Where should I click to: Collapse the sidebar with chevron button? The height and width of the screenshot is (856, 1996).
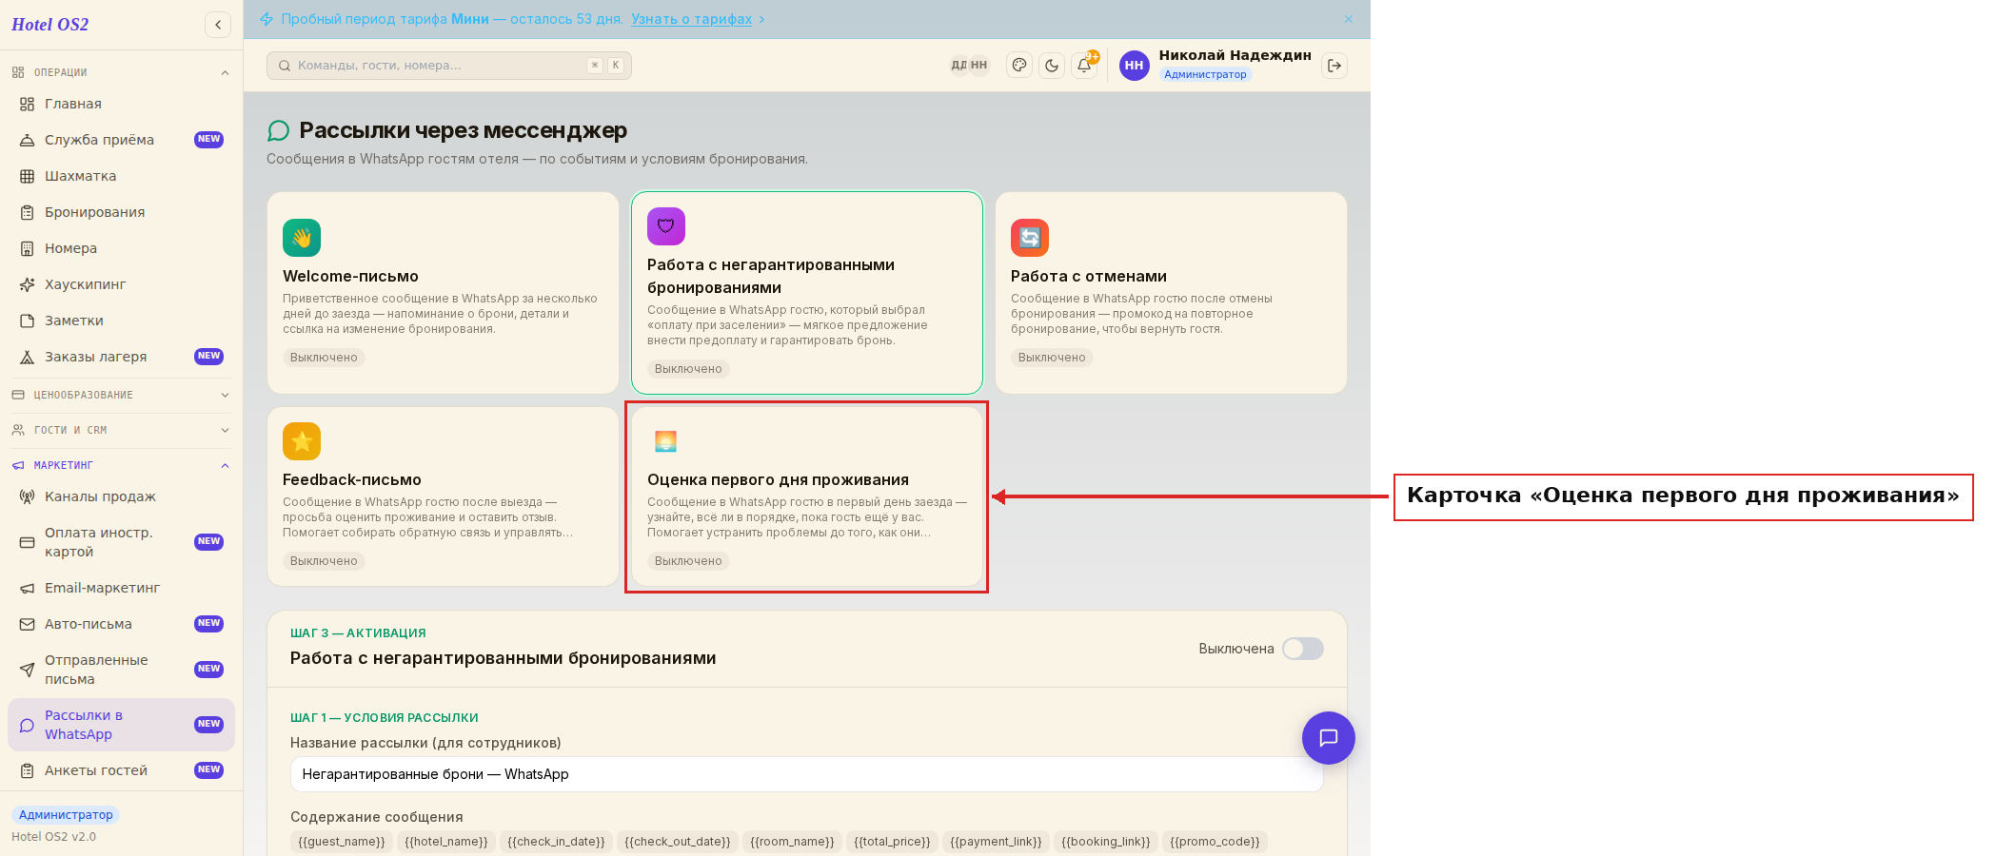click(x=218, y=25)
